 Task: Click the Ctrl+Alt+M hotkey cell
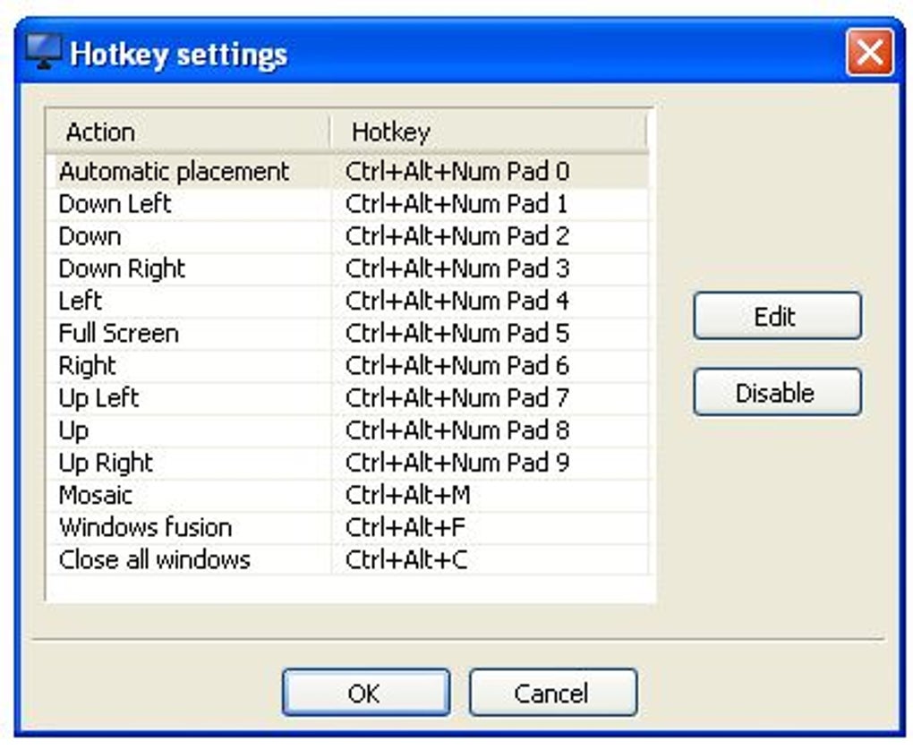489,495
